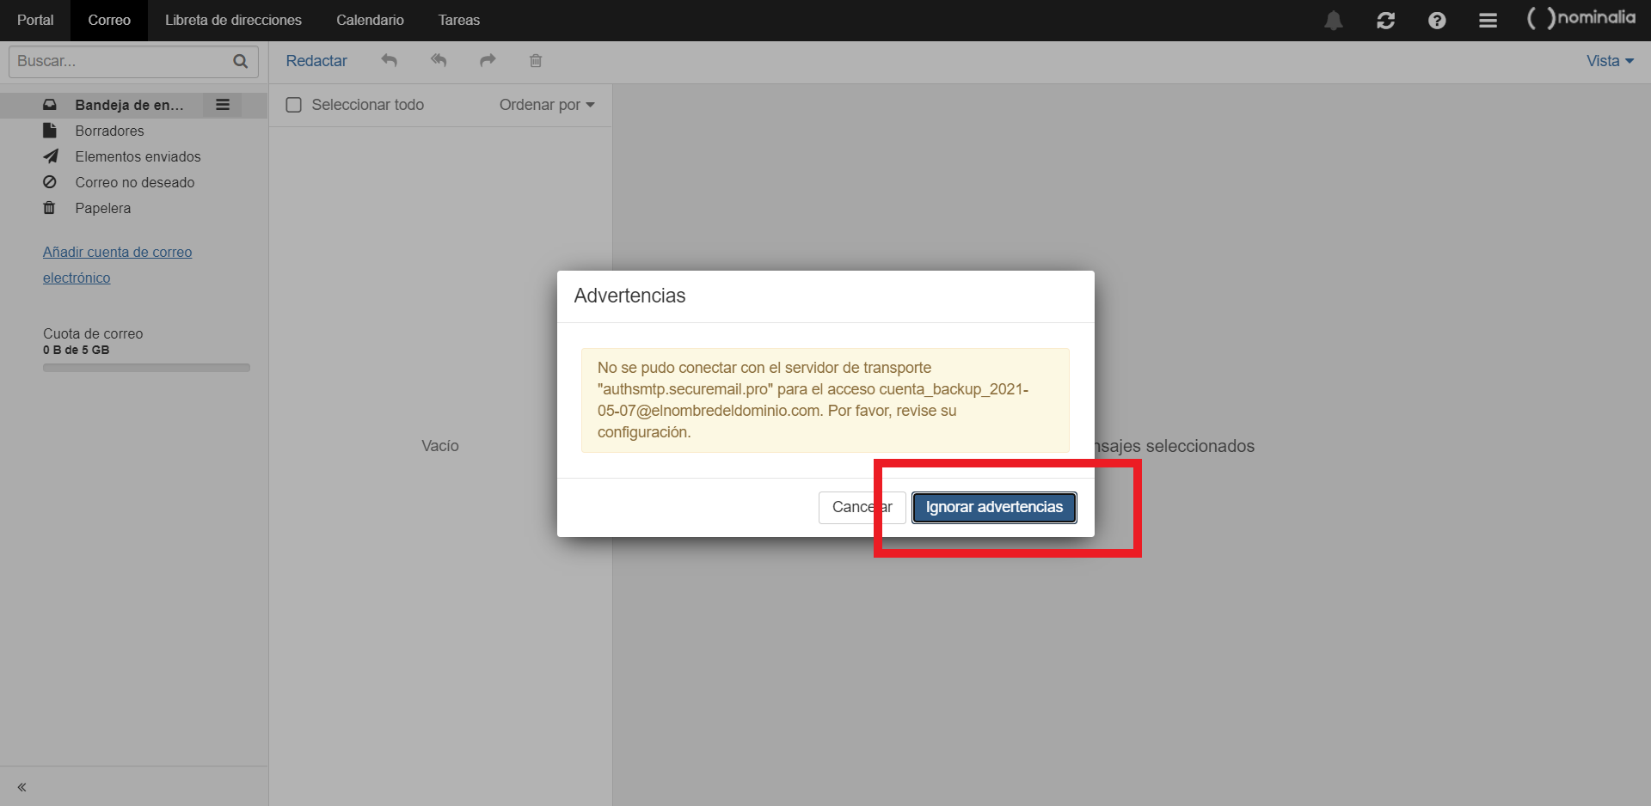The image size is (1651, 806).
Task: Toggle the Seleccionar todo checkbox
Action: click(x=294, y=105)
